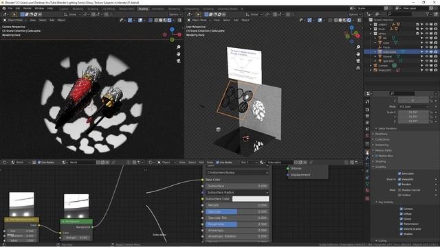Click the blue Z axis gizmo in camera viewport

(172, 30)
